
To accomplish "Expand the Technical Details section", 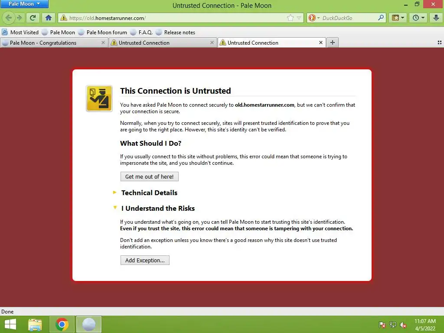I will click(149, 193).
